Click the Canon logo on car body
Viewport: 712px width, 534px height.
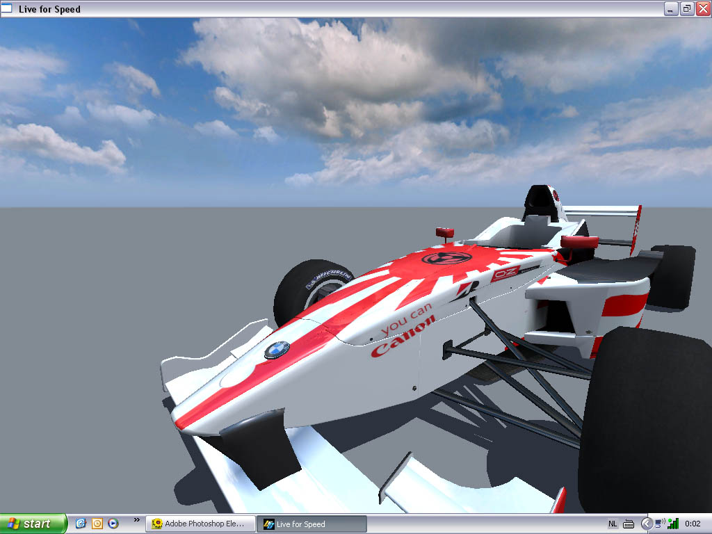click(403, 337)
